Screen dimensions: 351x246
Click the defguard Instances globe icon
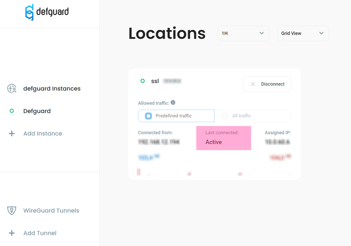pos(12,89)
